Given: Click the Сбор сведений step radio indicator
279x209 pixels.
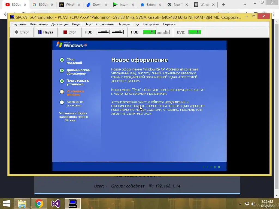Looking at the screenshot, I should click(x=62, y=60).
